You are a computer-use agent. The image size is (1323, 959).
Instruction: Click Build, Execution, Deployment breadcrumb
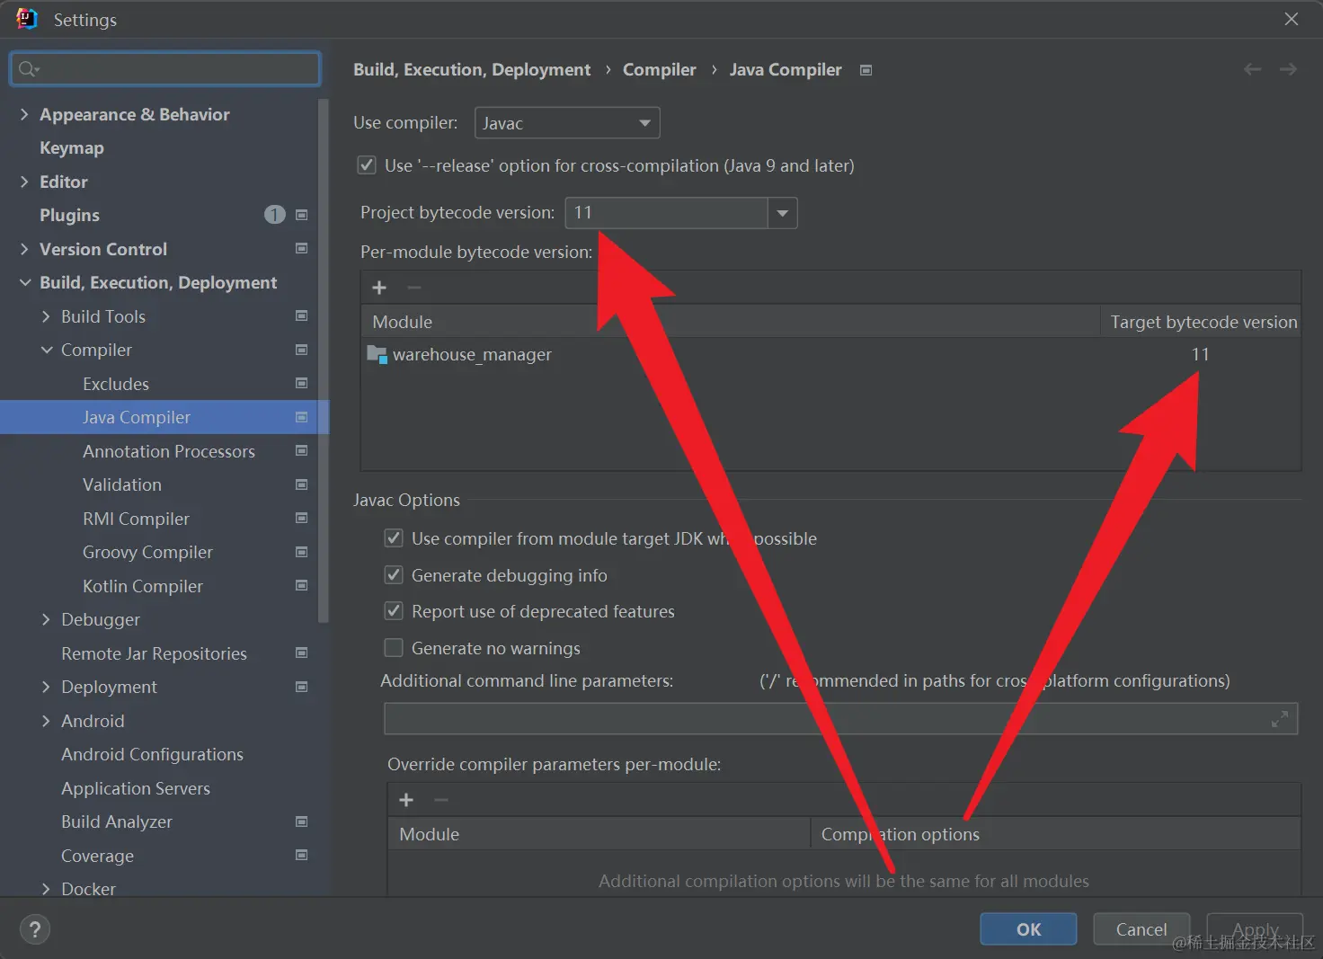point(472,69)
